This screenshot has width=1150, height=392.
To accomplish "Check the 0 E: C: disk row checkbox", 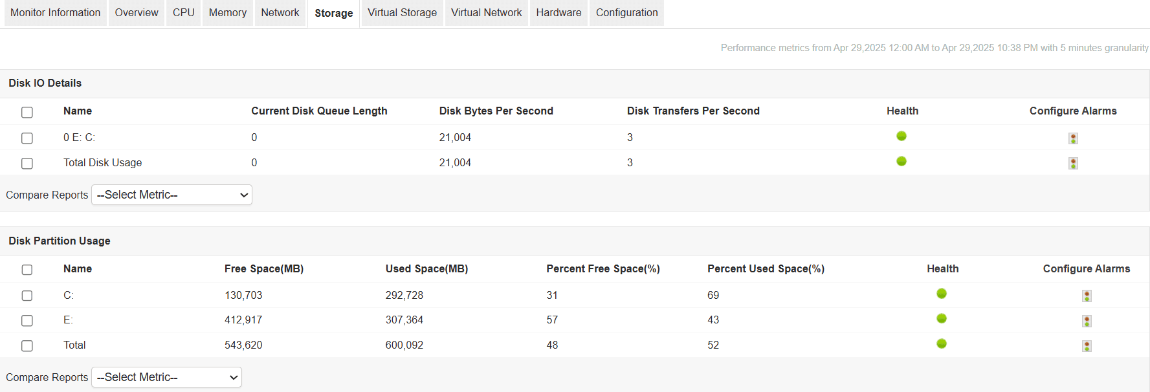I will (x=27, y=138).
